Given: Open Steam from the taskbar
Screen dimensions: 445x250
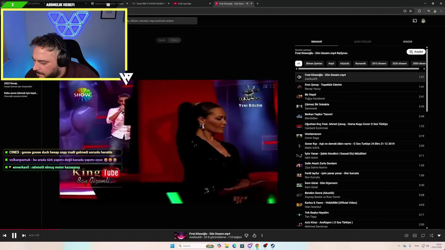Looking at the screenshot, I should pyautogui.click(x=273, y=246).
